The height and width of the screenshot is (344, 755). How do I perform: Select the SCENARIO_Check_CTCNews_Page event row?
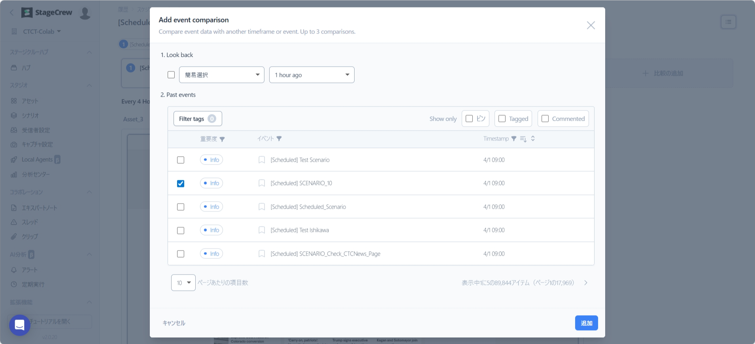point(181,254)
